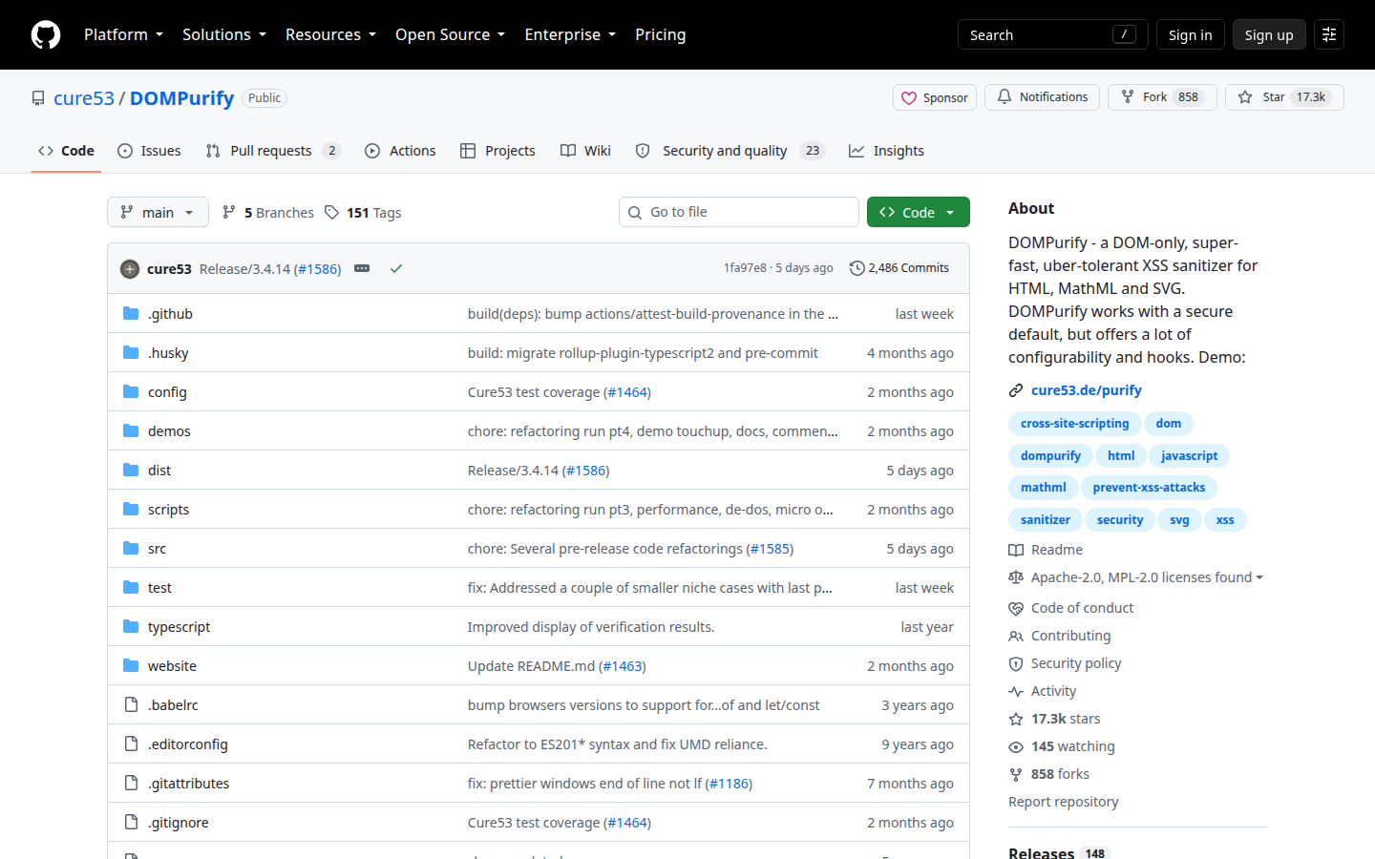This screenshot has height=859, width=1375.
Task: View the 2,486 Commits history
Action: click(899, 268)
